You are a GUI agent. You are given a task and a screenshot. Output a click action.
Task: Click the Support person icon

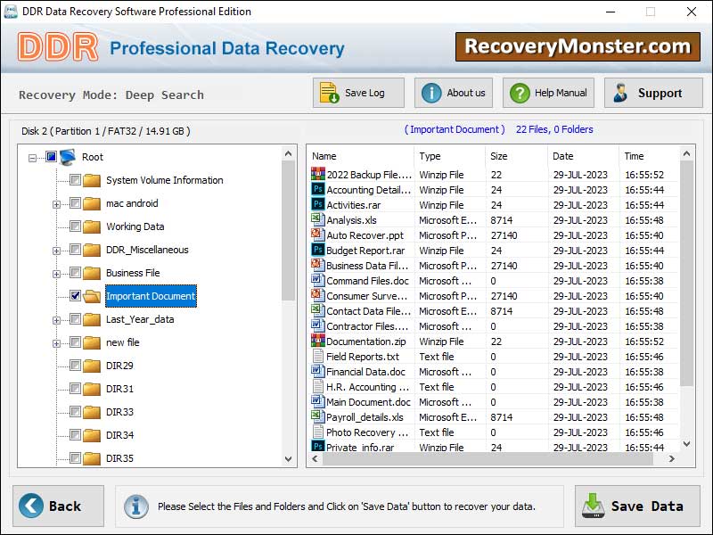[620, 93]
